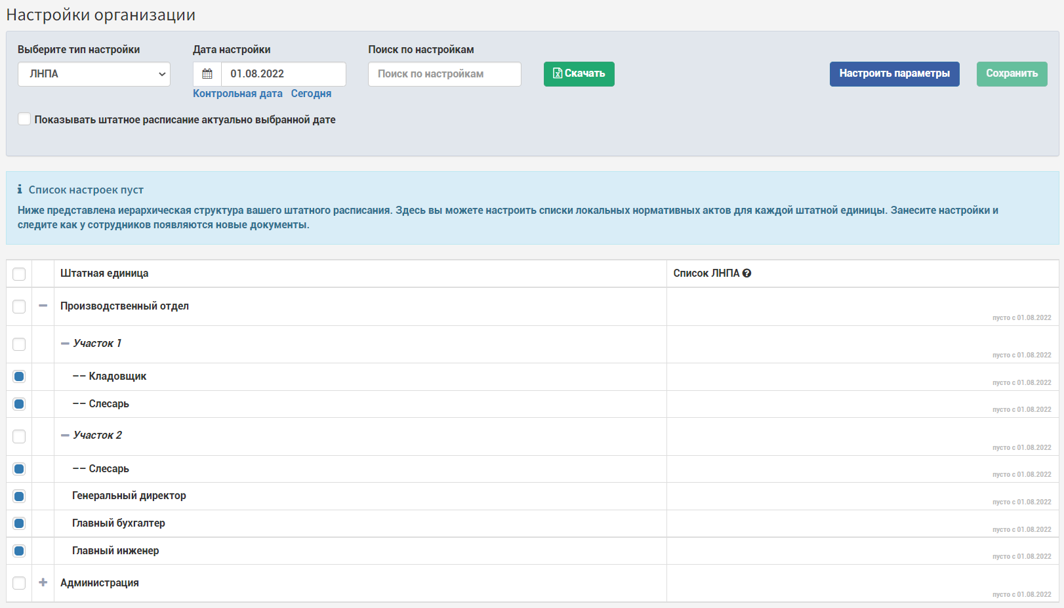Collapse the Участок 1 subtree
1064x608 pixels.
(65, 344)
